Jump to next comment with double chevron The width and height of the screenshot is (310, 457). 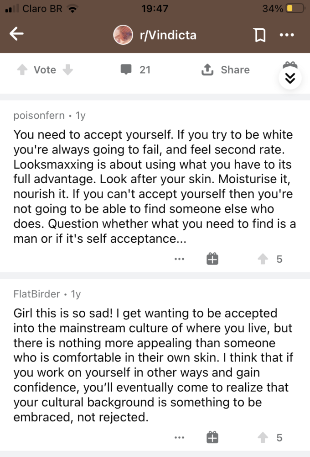(x=290, y=78)
